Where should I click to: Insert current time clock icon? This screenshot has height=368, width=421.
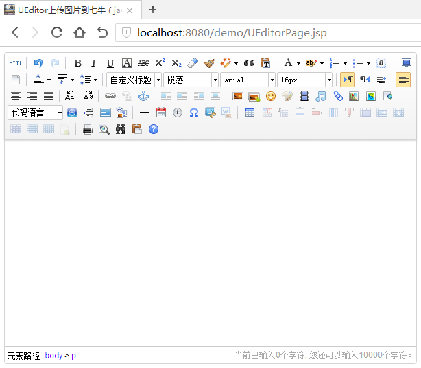click(x=178, y=113)
